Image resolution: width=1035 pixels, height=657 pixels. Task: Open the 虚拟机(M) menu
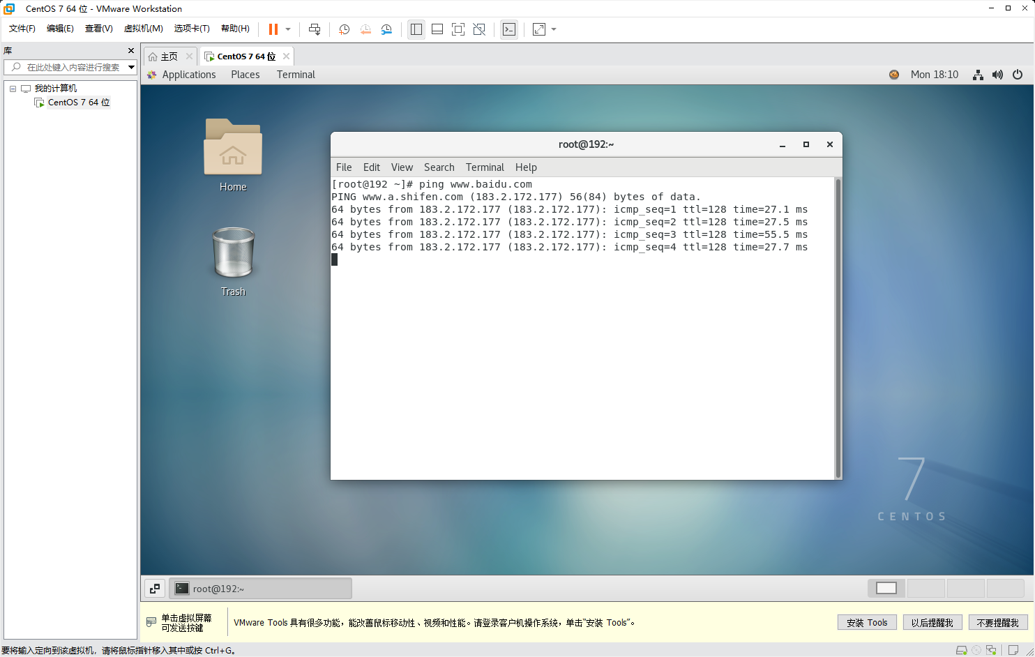pyautogui.click(x=144, y=29)
